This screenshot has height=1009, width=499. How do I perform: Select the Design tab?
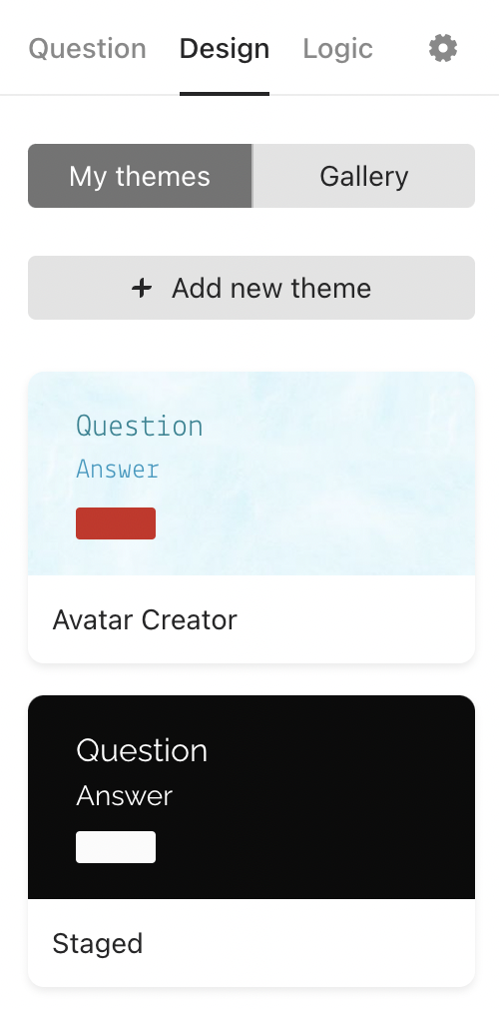click(x=225, y=48)
